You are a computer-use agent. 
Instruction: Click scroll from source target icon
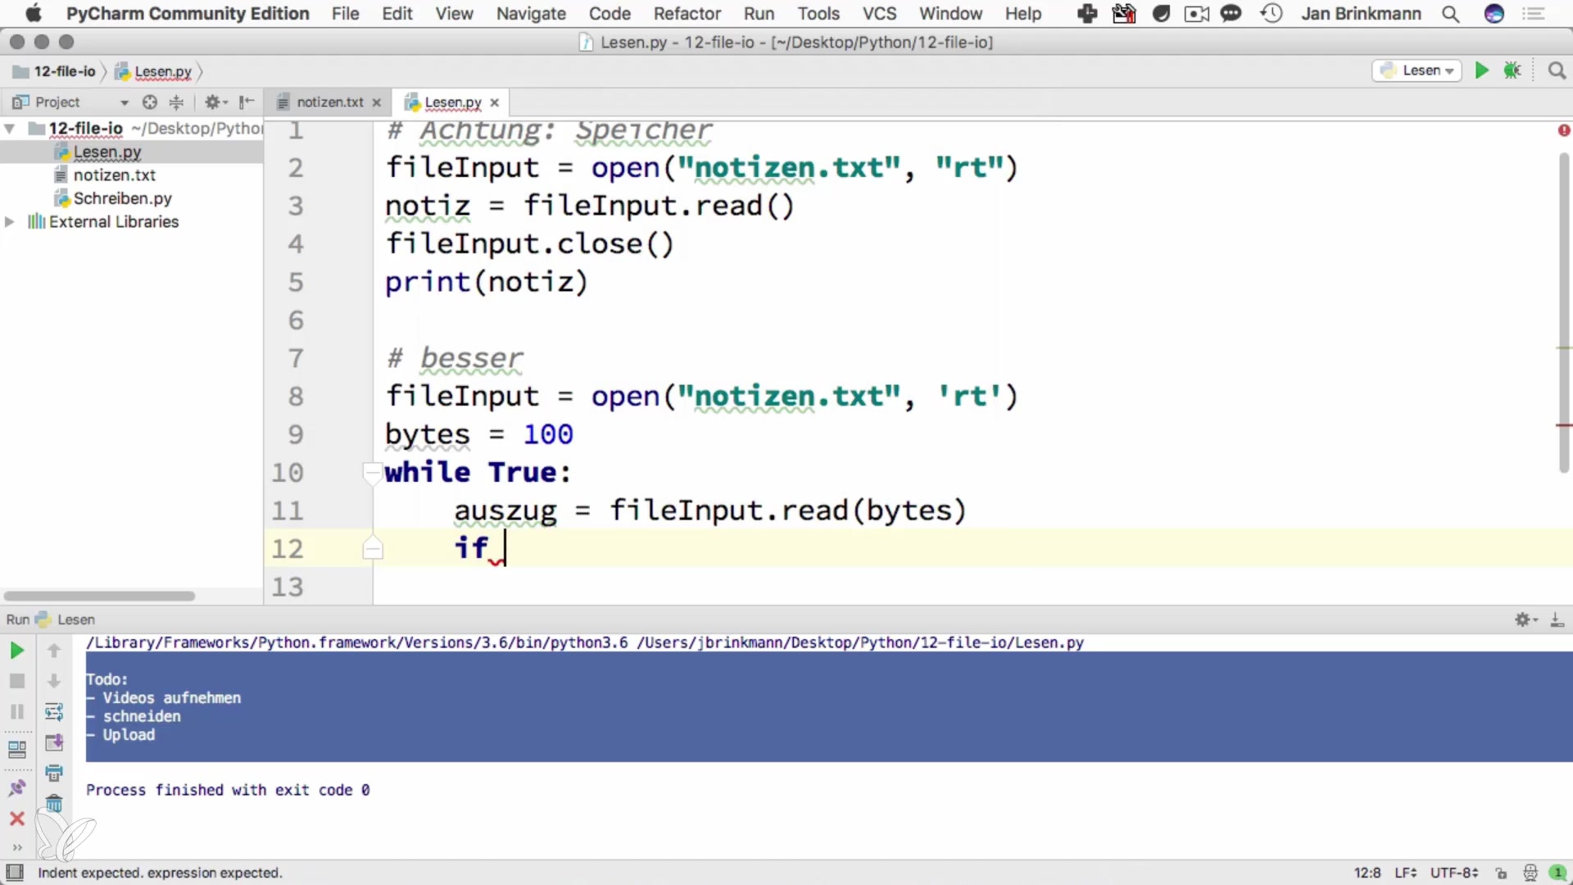click(x=149, y=102)
